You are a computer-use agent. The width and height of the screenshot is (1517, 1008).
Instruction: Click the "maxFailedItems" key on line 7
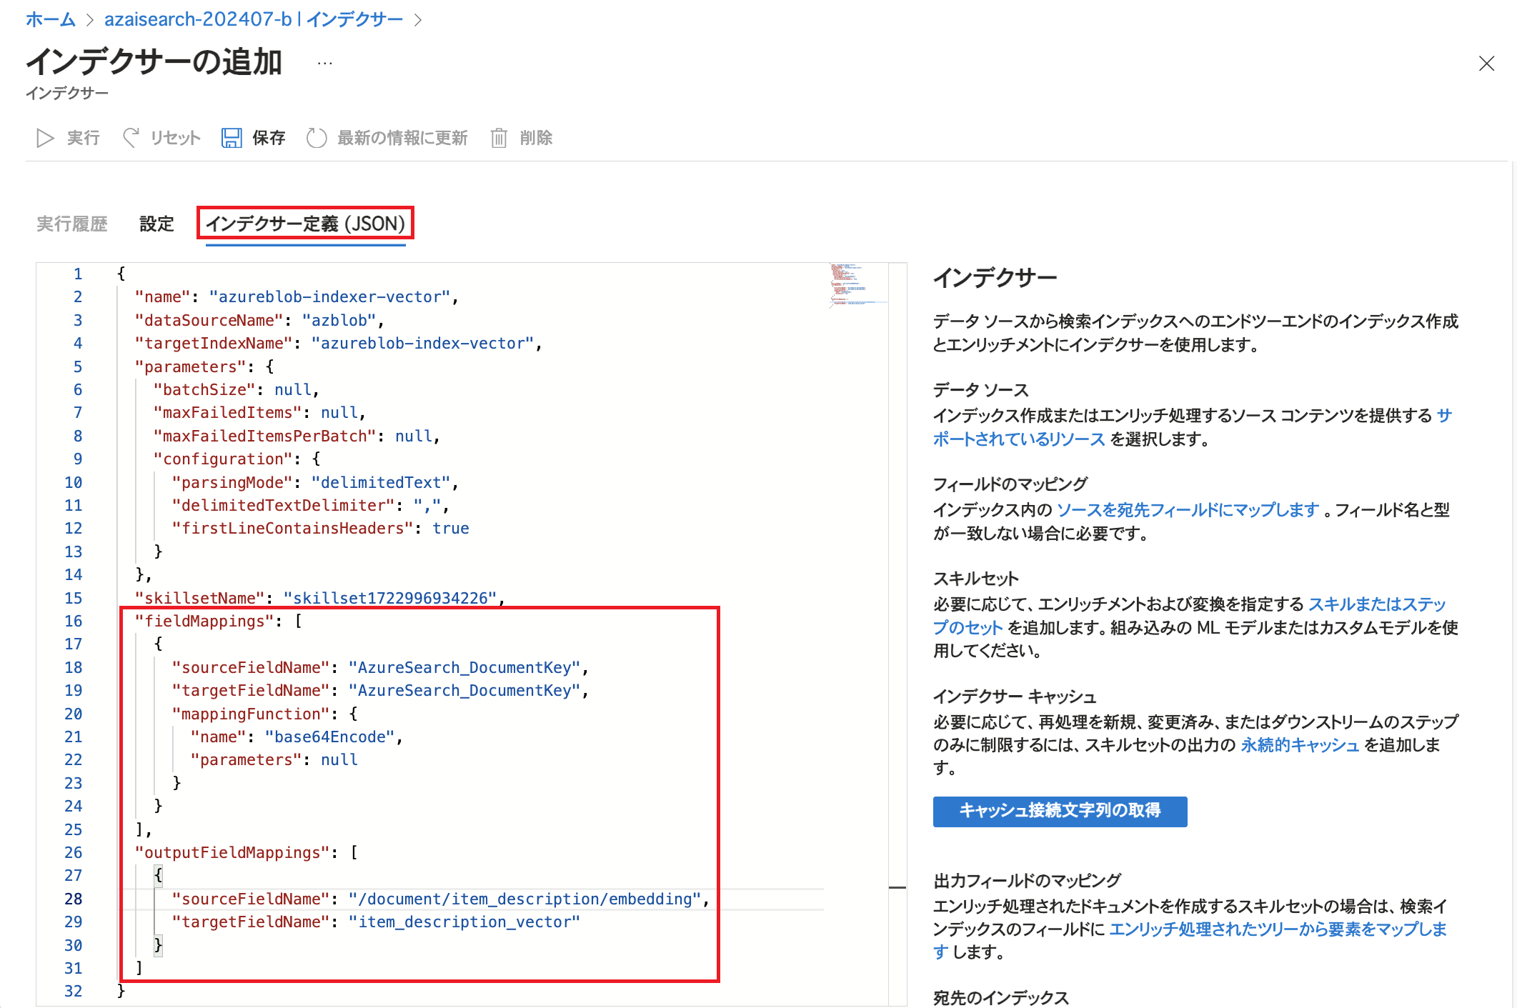[x=227, y=413]
